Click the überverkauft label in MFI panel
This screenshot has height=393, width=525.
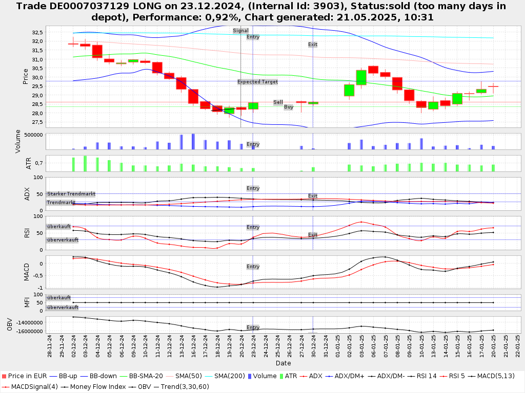(x=63, y=308)
